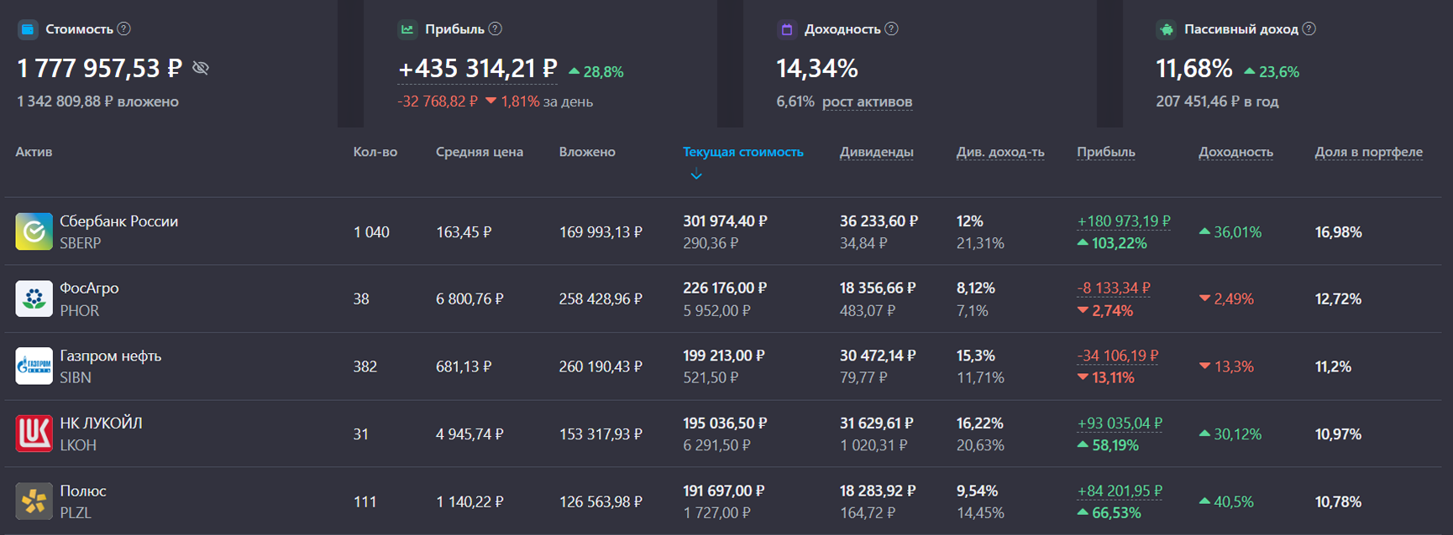This screenshot has width=1453, height=535.
Task: Open the Стоимость help question mark
Action: click(124, 29)
